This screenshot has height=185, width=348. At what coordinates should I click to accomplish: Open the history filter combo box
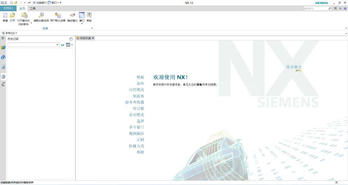(x=34, y=45)
